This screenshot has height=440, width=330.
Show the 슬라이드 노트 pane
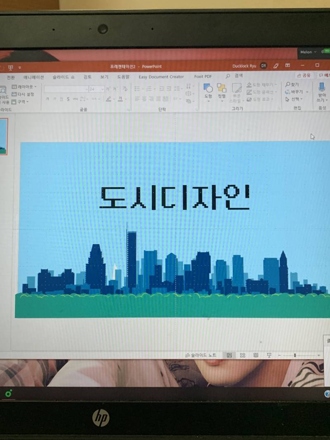(x=200, y=355)
